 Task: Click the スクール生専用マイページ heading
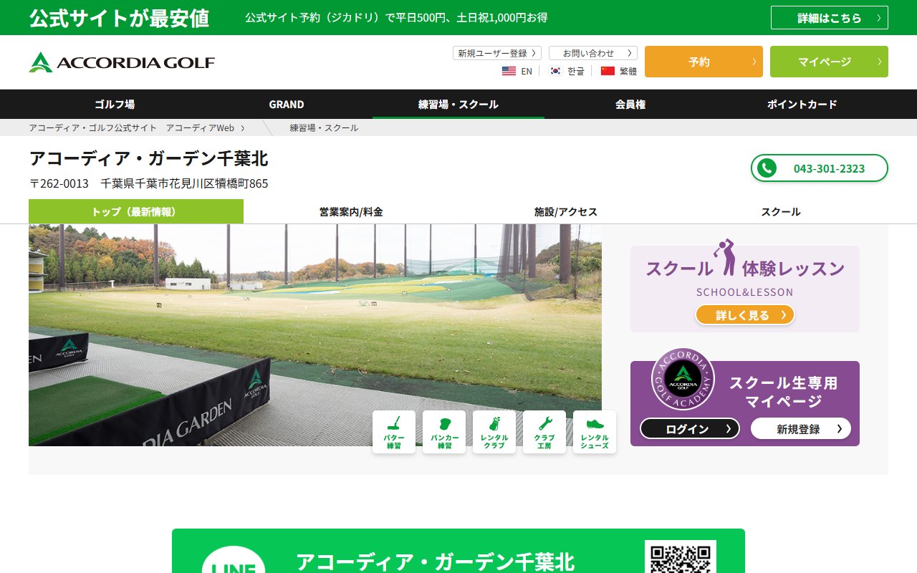click(783, 392)
